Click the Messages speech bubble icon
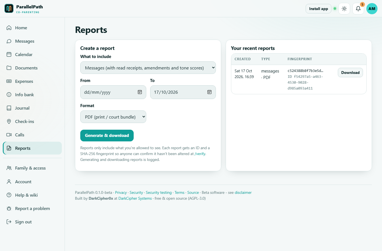 (9, 41)
